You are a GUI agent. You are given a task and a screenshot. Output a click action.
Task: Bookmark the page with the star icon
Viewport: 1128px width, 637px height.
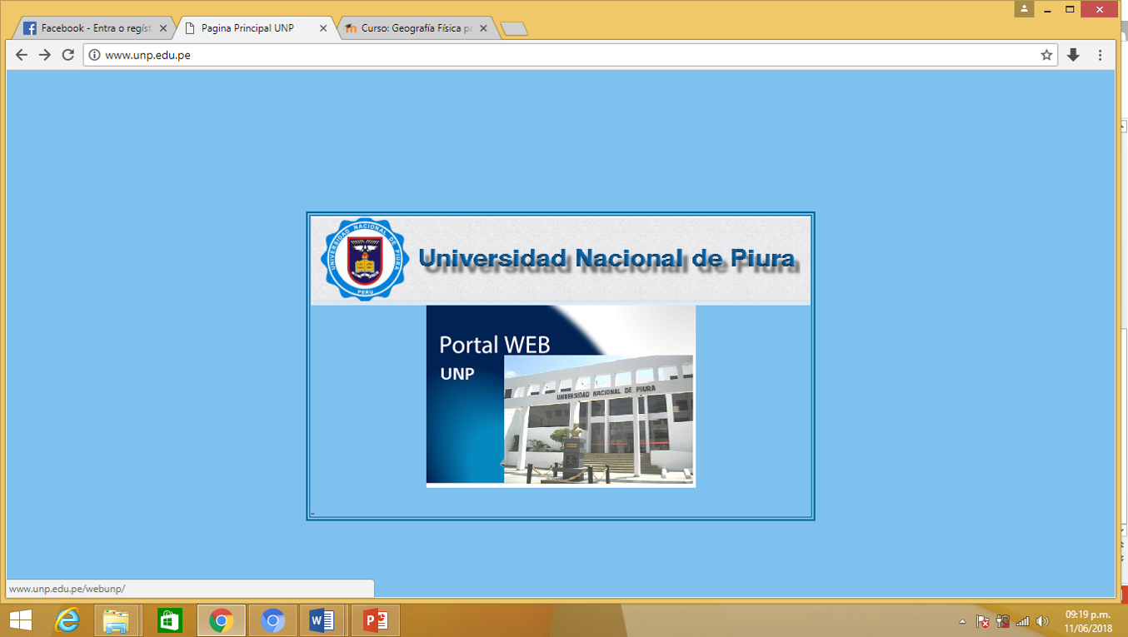pos(1046,55)
